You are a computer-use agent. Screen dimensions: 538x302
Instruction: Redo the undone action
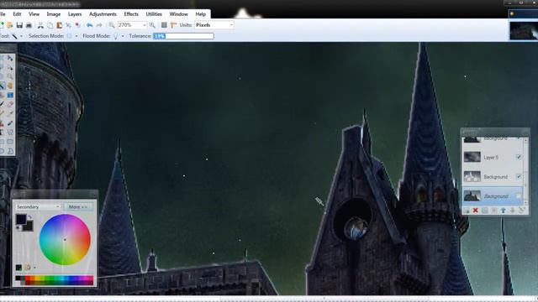pyautogui.click(x=99, y=25)
